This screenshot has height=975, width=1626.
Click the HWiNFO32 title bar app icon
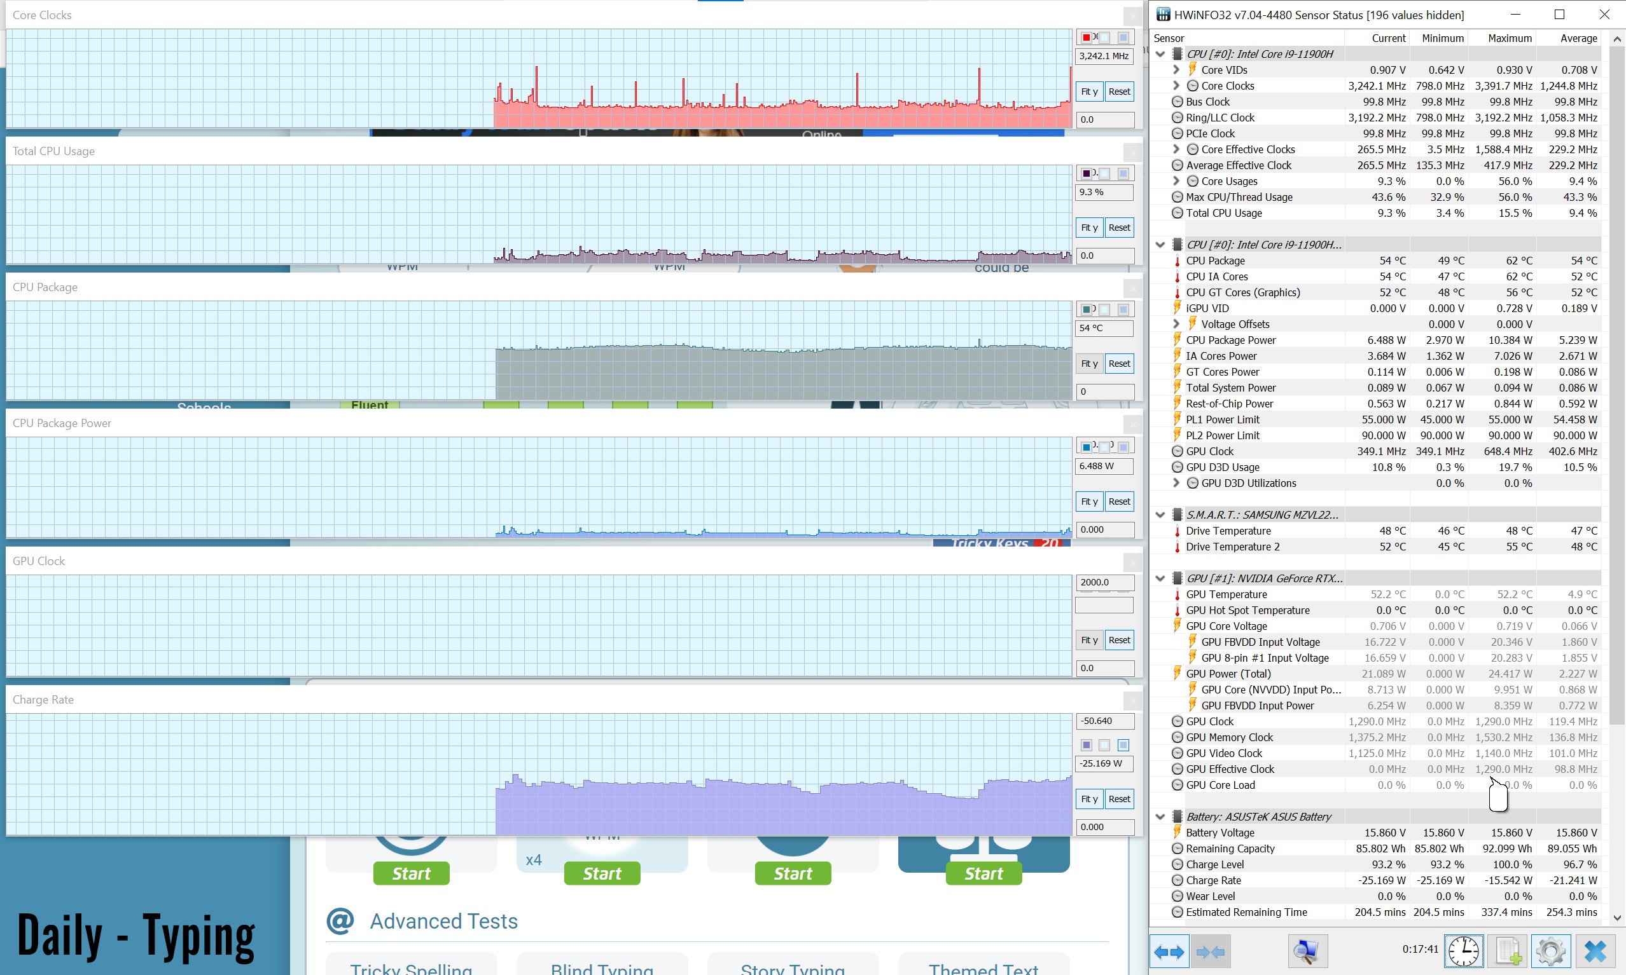(x=1163, y=15)
